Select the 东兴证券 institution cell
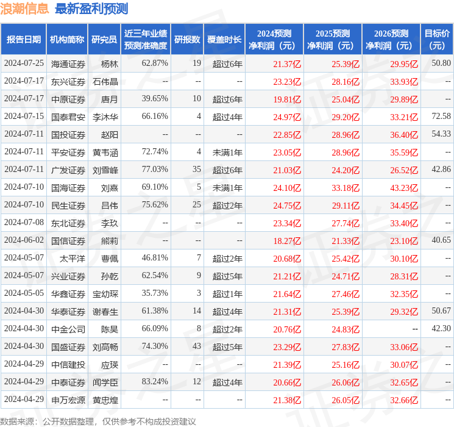Screen dimensions: 454x427 (68, 82)
